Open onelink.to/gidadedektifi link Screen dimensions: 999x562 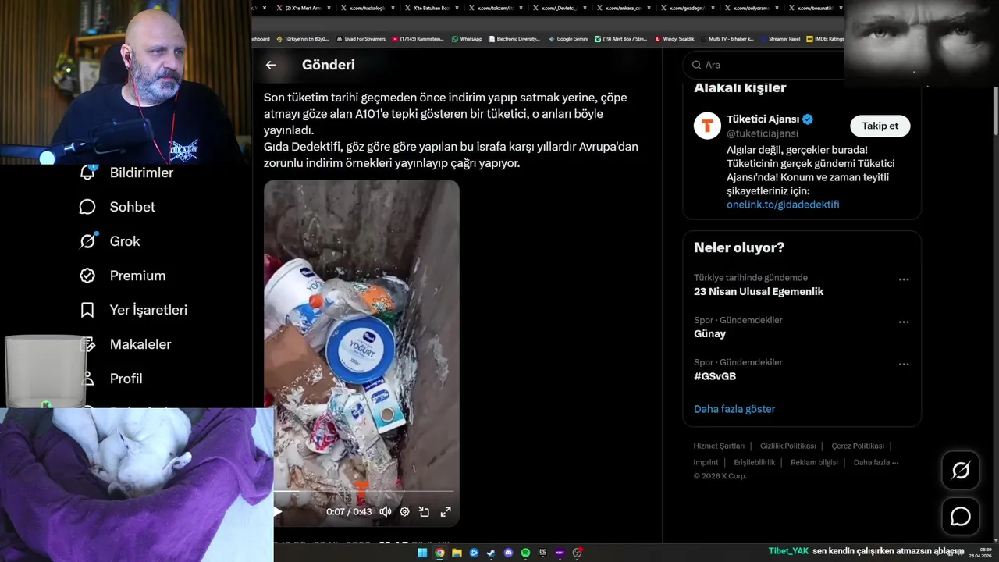783,205
